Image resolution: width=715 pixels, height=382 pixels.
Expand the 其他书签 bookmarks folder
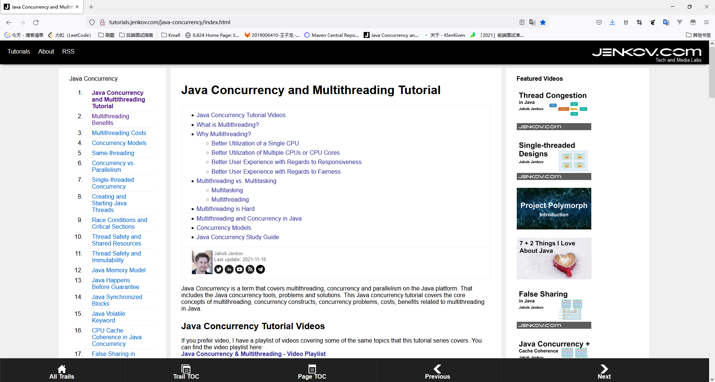click(698, 35)
